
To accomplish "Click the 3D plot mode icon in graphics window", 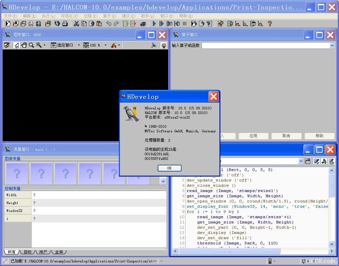I will 154,45.
